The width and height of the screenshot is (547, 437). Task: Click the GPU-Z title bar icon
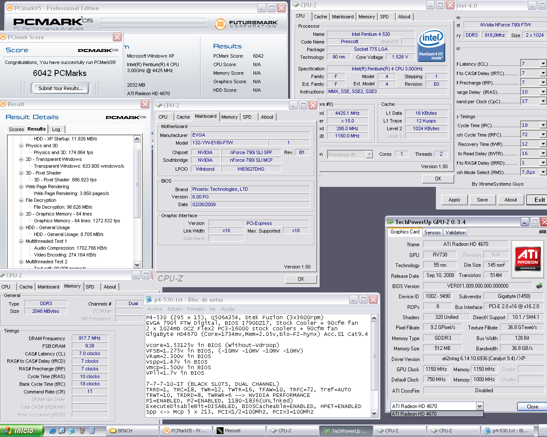[390, 221]
